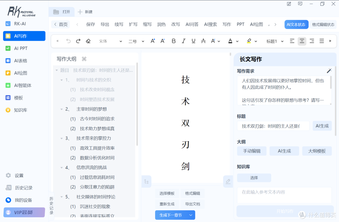Click 润色 in the menu bar

tap(162, 24)
